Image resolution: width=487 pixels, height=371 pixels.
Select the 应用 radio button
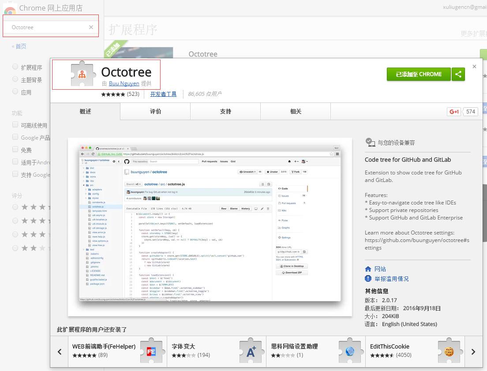(15, 91)
